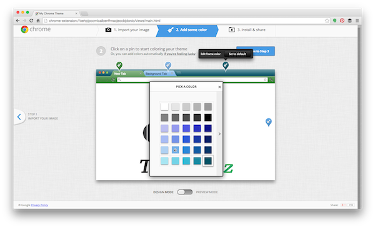Click Edit frame color in tooltip
This screenshot has width=375, height=228.
point(211,54)
